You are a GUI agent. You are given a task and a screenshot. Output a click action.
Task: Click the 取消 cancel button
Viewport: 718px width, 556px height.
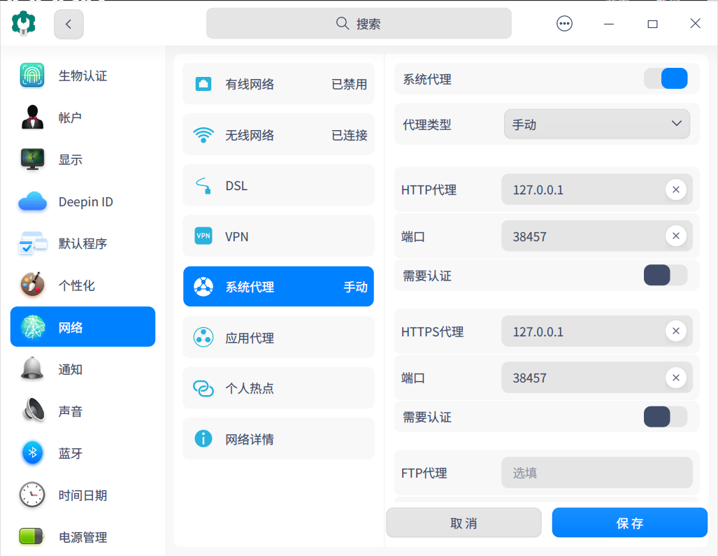click(x=464, y=522)
